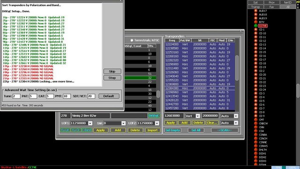Start scanning with the =SCAN= button

pos(225,130)
